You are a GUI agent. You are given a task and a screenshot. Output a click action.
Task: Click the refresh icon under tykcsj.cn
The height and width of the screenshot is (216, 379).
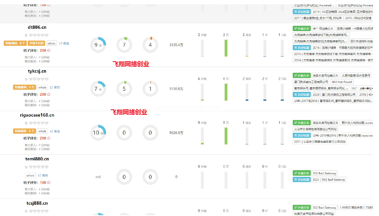pyautogui.click(x=26, y=79)
